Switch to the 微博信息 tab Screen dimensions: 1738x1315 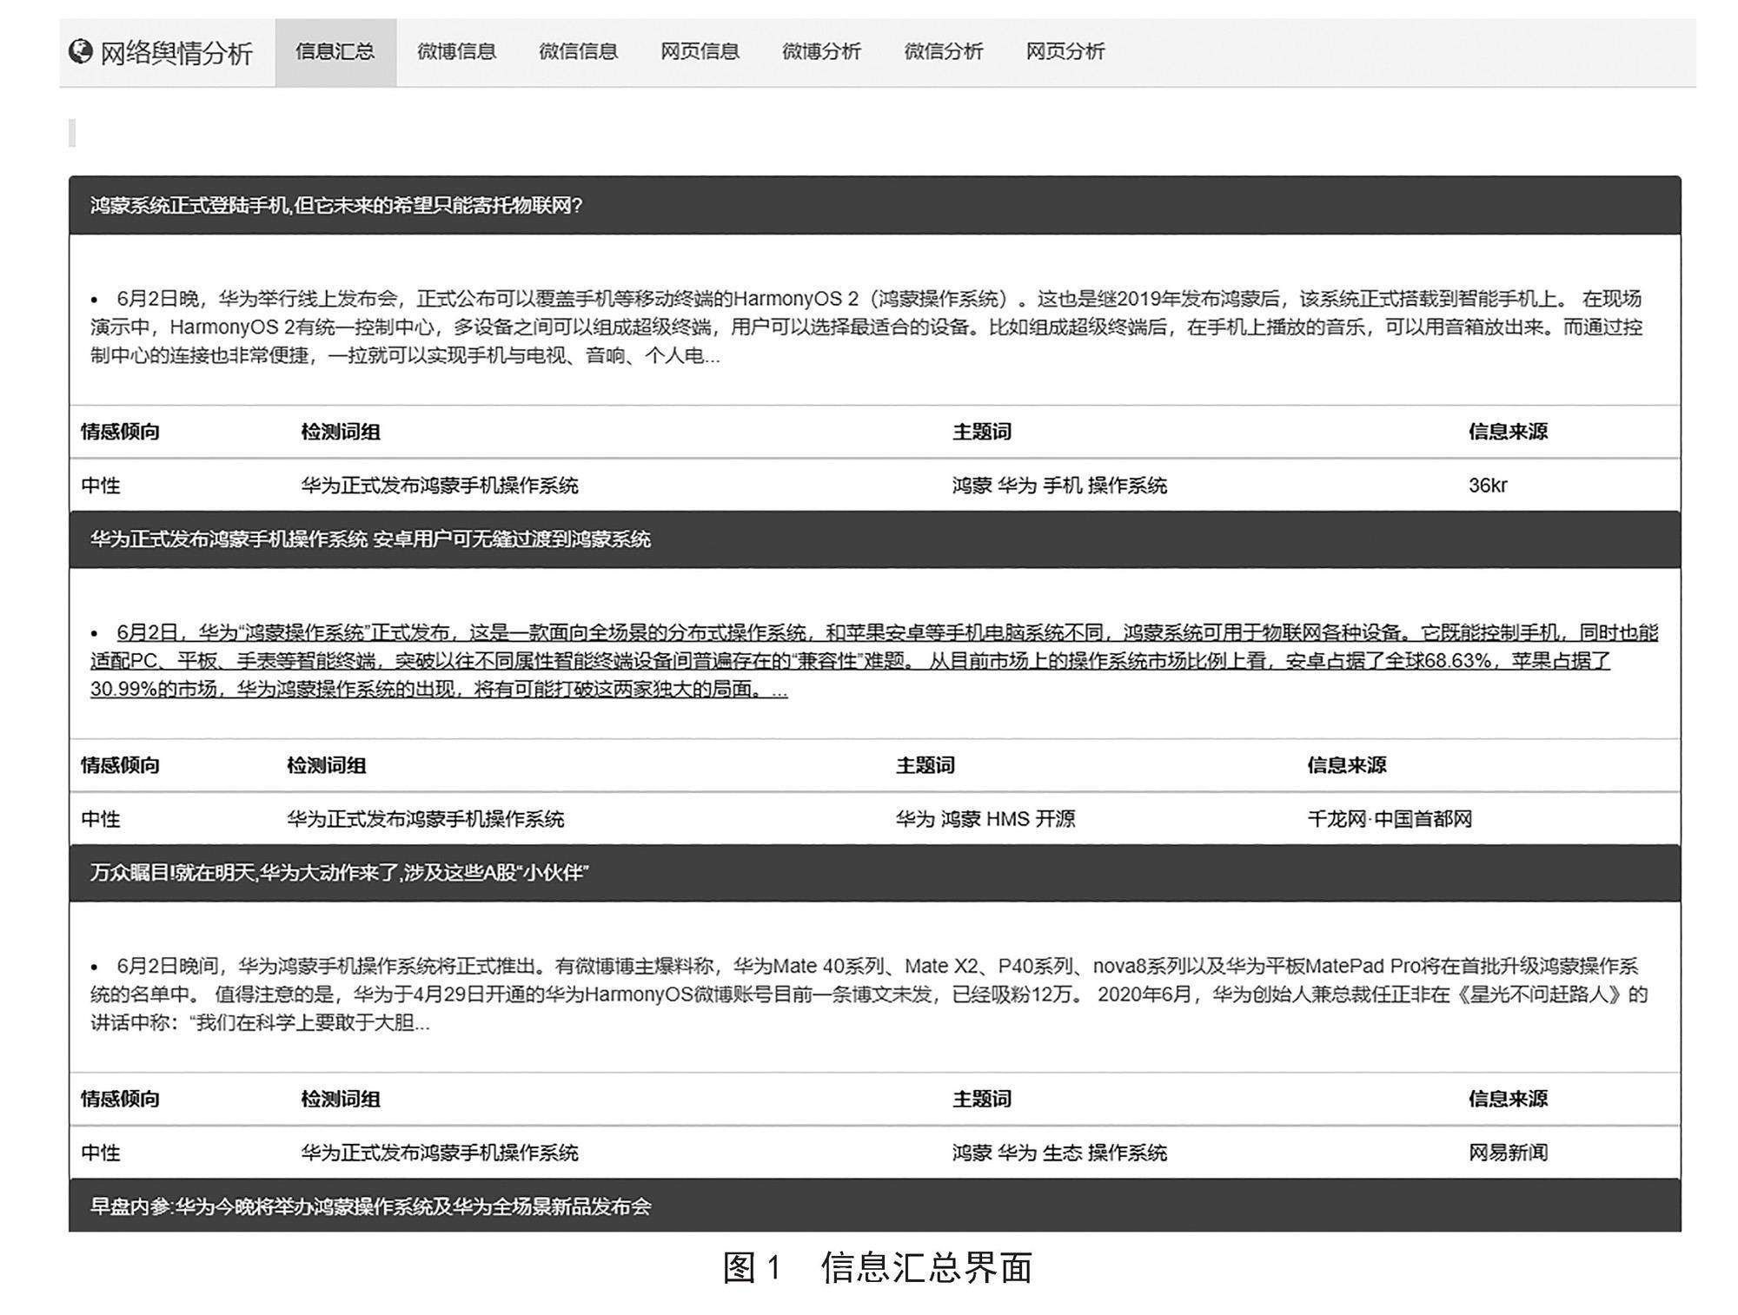click(x=456, y=52)
